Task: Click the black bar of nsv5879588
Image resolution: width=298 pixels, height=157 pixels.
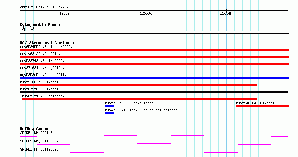Action: (x=154, y=92)
